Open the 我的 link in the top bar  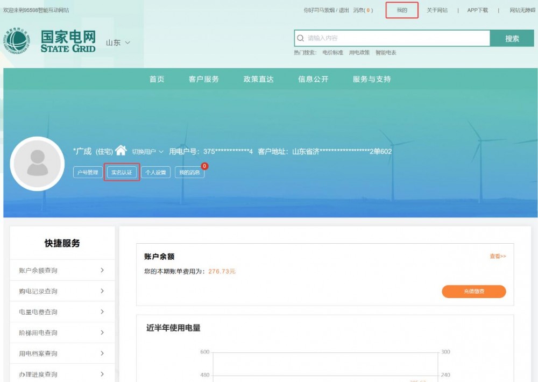(x=402, y=10)
